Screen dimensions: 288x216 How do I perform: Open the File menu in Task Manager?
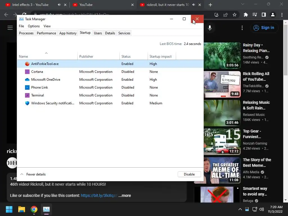click(21, 26)
